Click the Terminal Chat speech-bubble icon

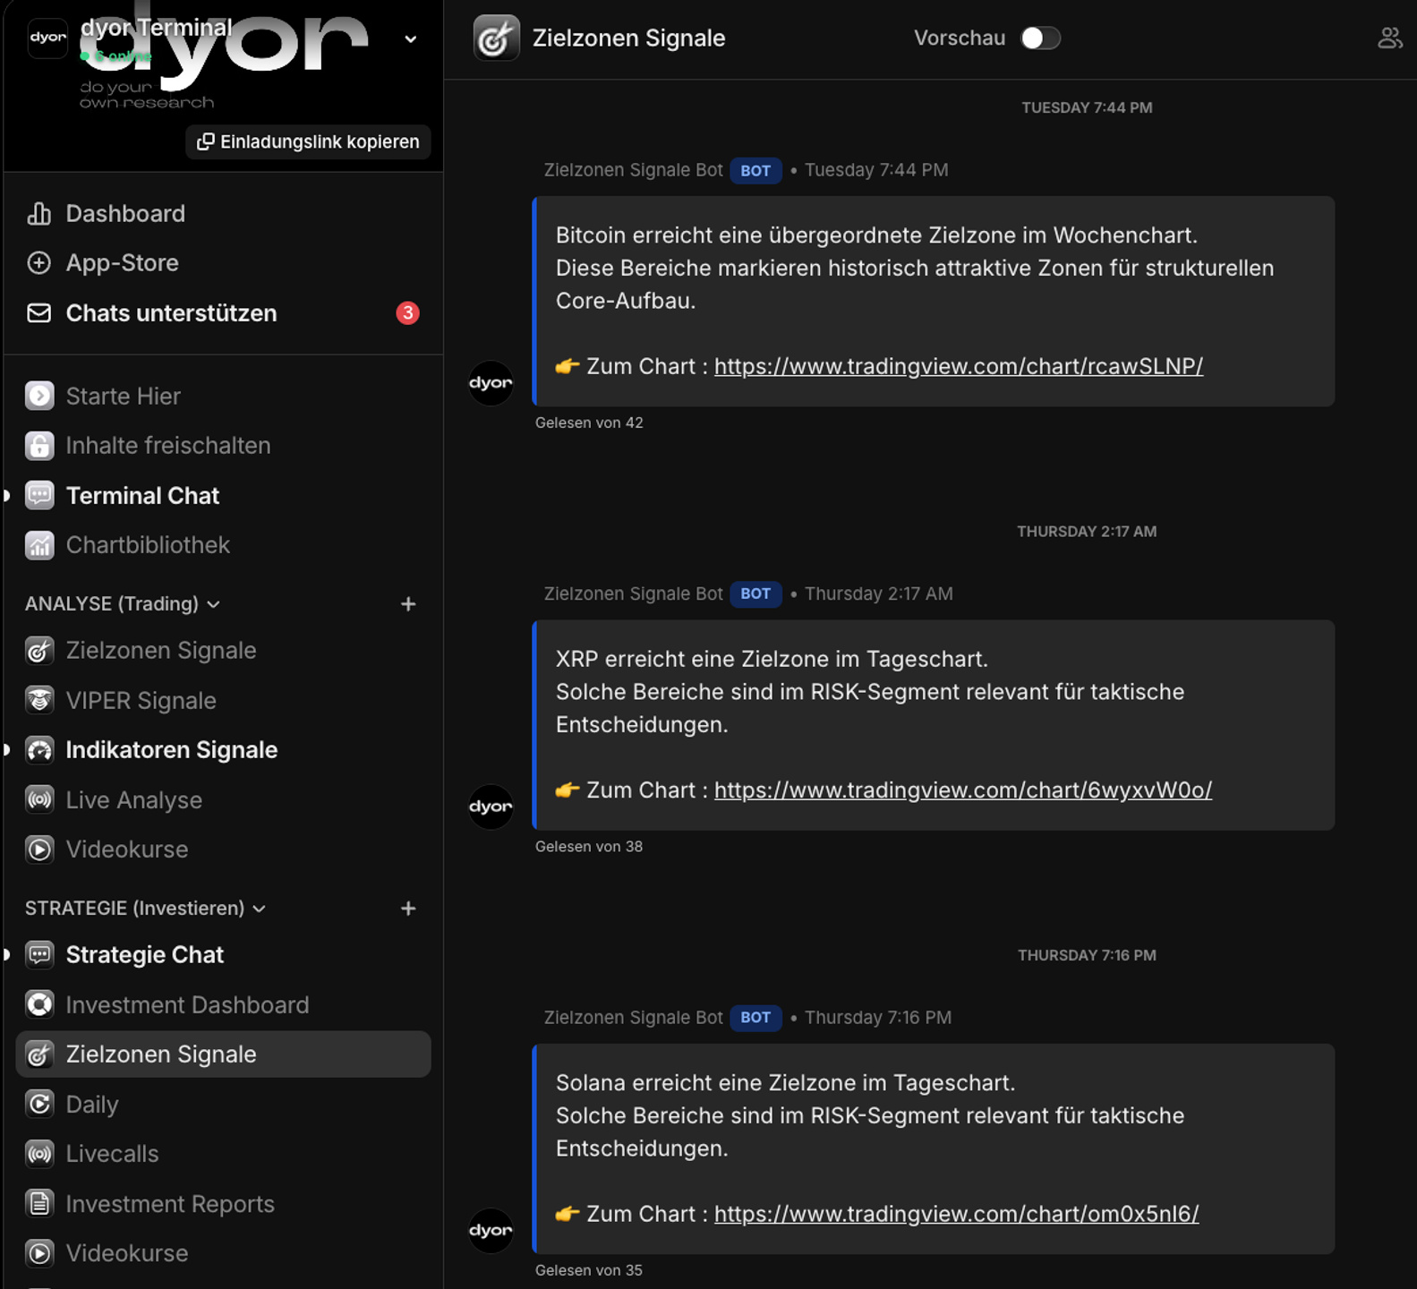39,496
